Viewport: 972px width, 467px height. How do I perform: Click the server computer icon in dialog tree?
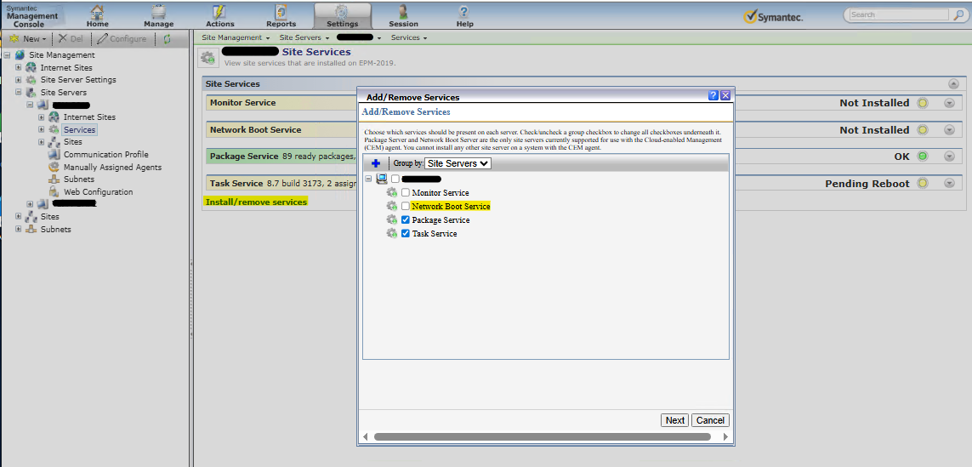(x=382, y=179)
